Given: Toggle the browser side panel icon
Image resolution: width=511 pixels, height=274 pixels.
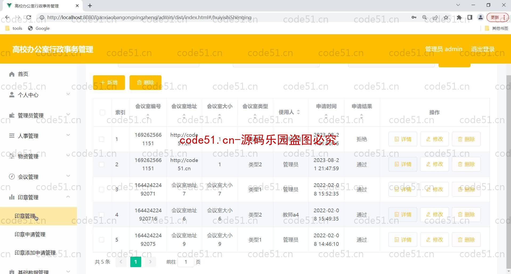Looking at the screenshot, I should click(x=470, y=18).
